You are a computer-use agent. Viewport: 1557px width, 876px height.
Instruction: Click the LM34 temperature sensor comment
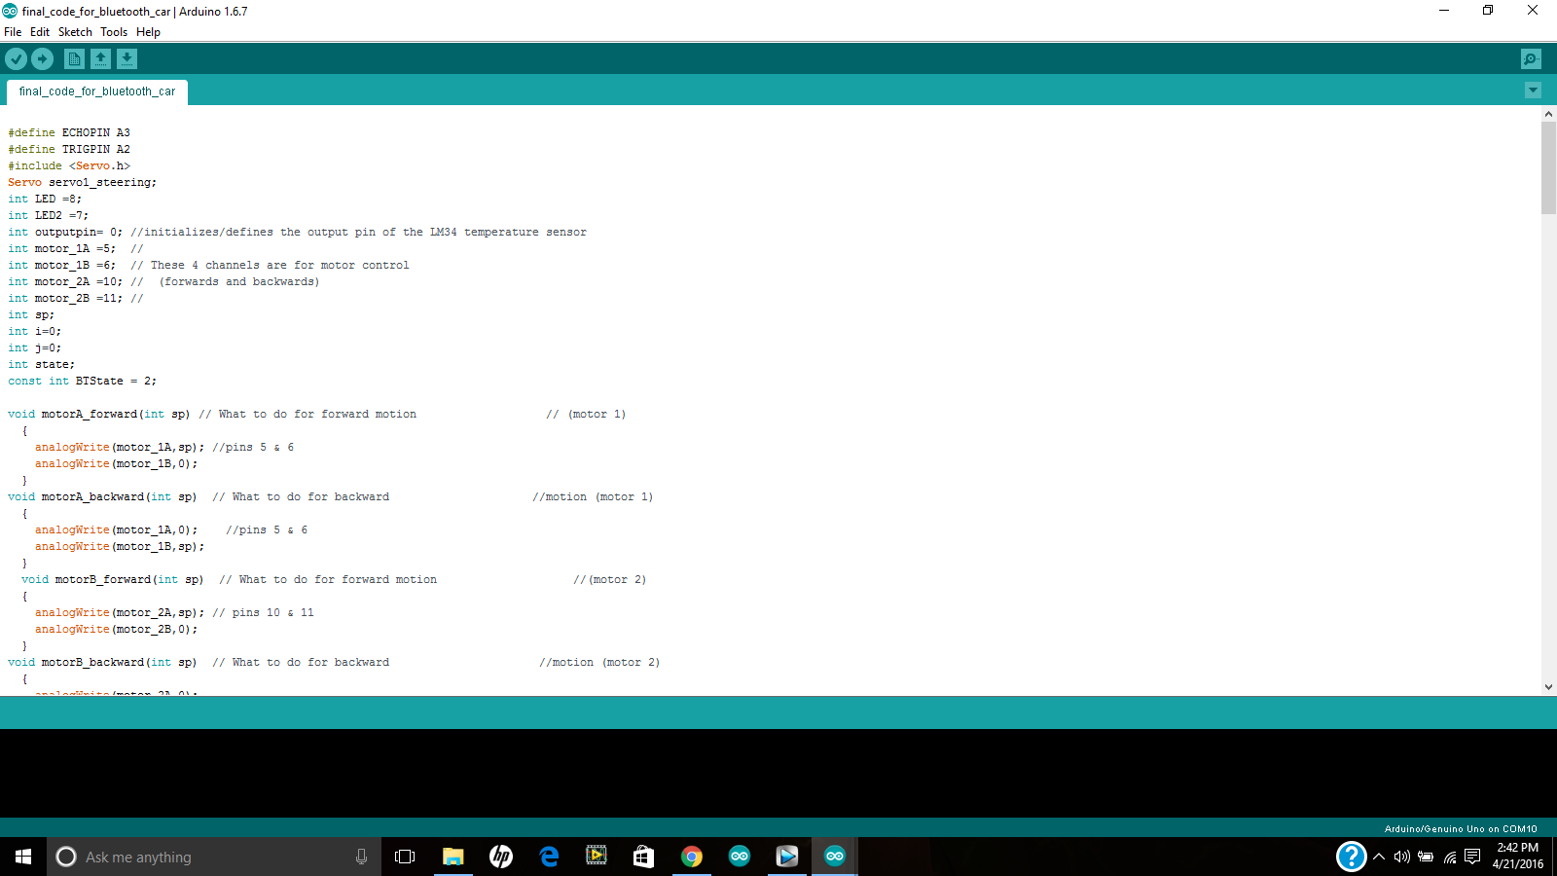(358, 232)
